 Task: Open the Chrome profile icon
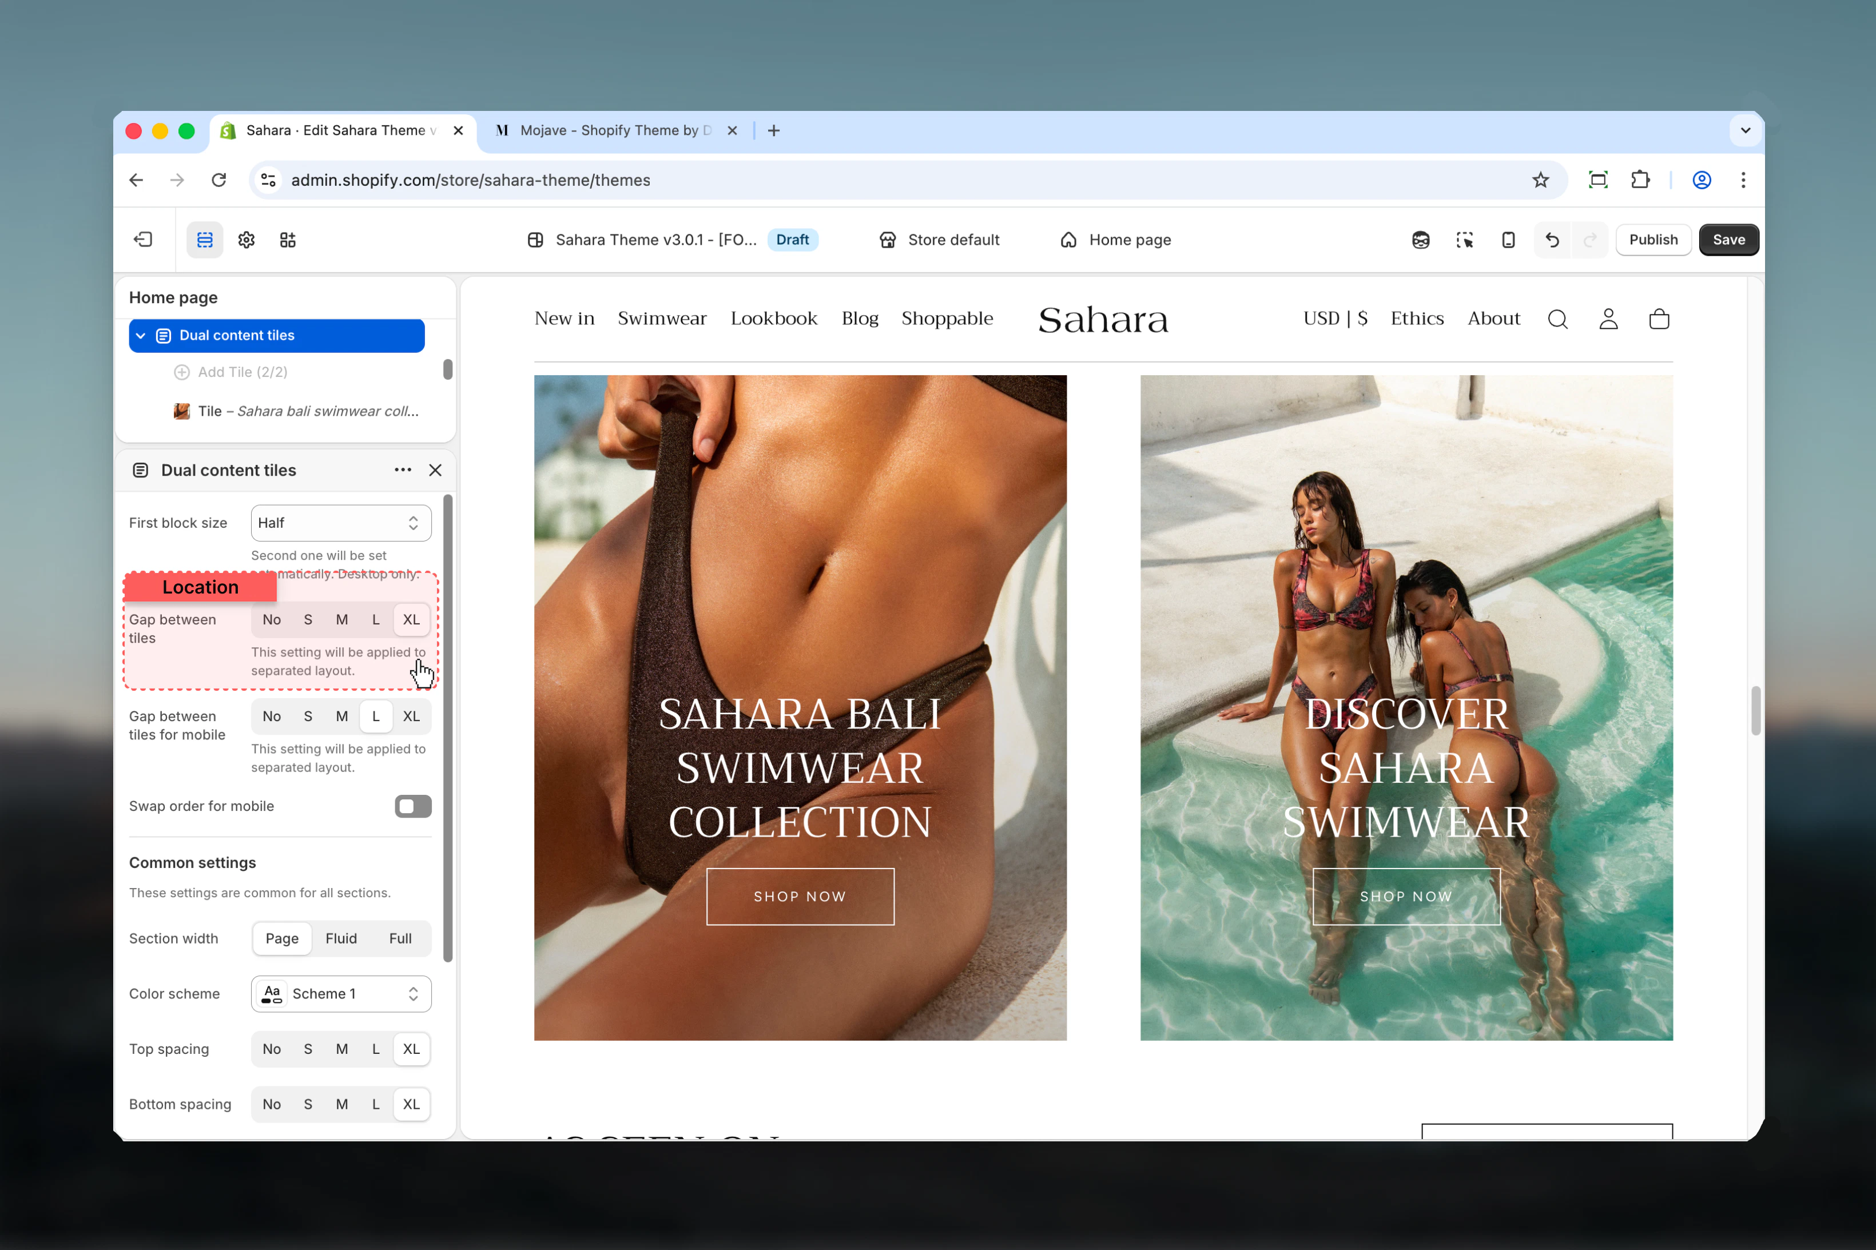tap(1702, 180)
